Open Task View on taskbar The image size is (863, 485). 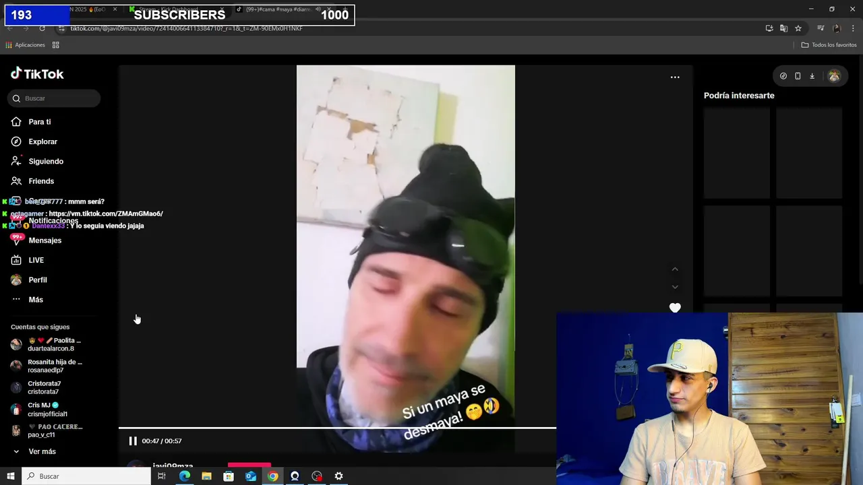(x=162, y=476)
